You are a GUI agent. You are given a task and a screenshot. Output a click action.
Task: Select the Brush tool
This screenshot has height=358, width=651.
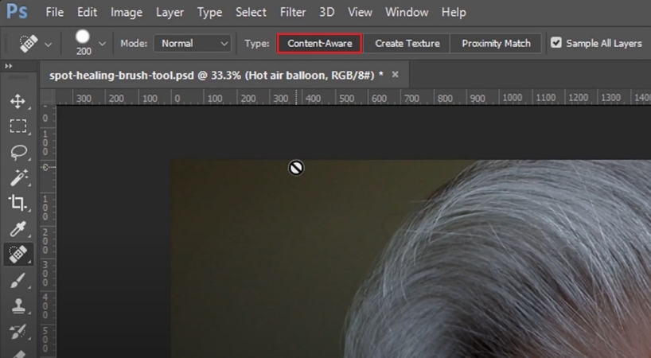click(x=18, y=280)
